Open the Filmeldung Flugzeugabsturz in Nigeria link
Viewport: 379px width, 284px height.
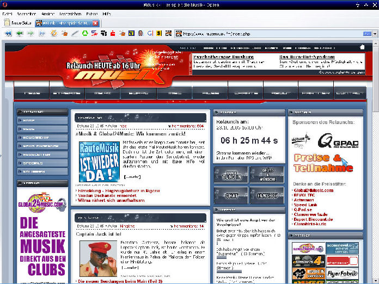[x=119, y=191]
